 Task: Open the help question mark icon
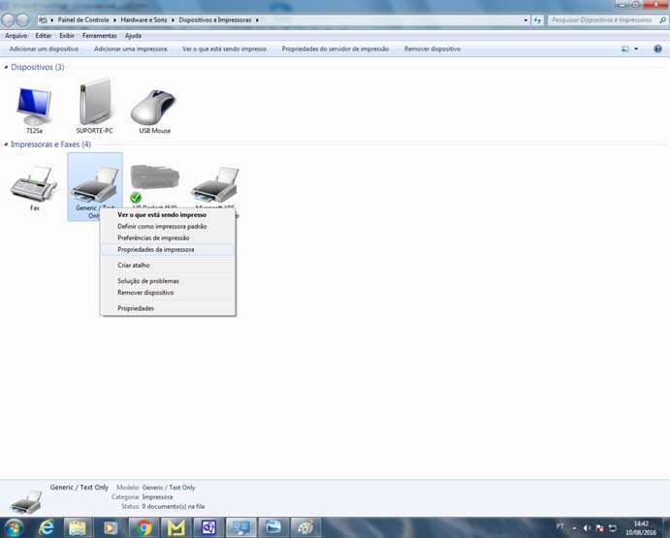pos(657,48)
